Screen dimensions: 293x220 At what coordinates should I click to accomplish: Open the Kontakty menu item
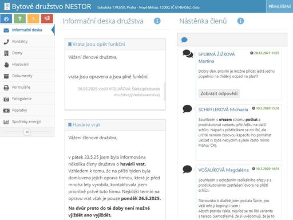27,41
